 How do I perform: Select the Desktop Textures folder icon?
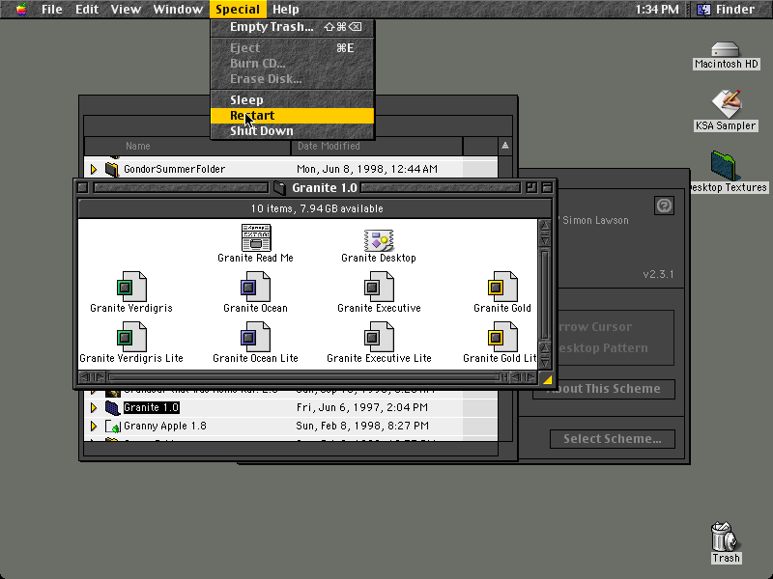(x=724, y=166)
